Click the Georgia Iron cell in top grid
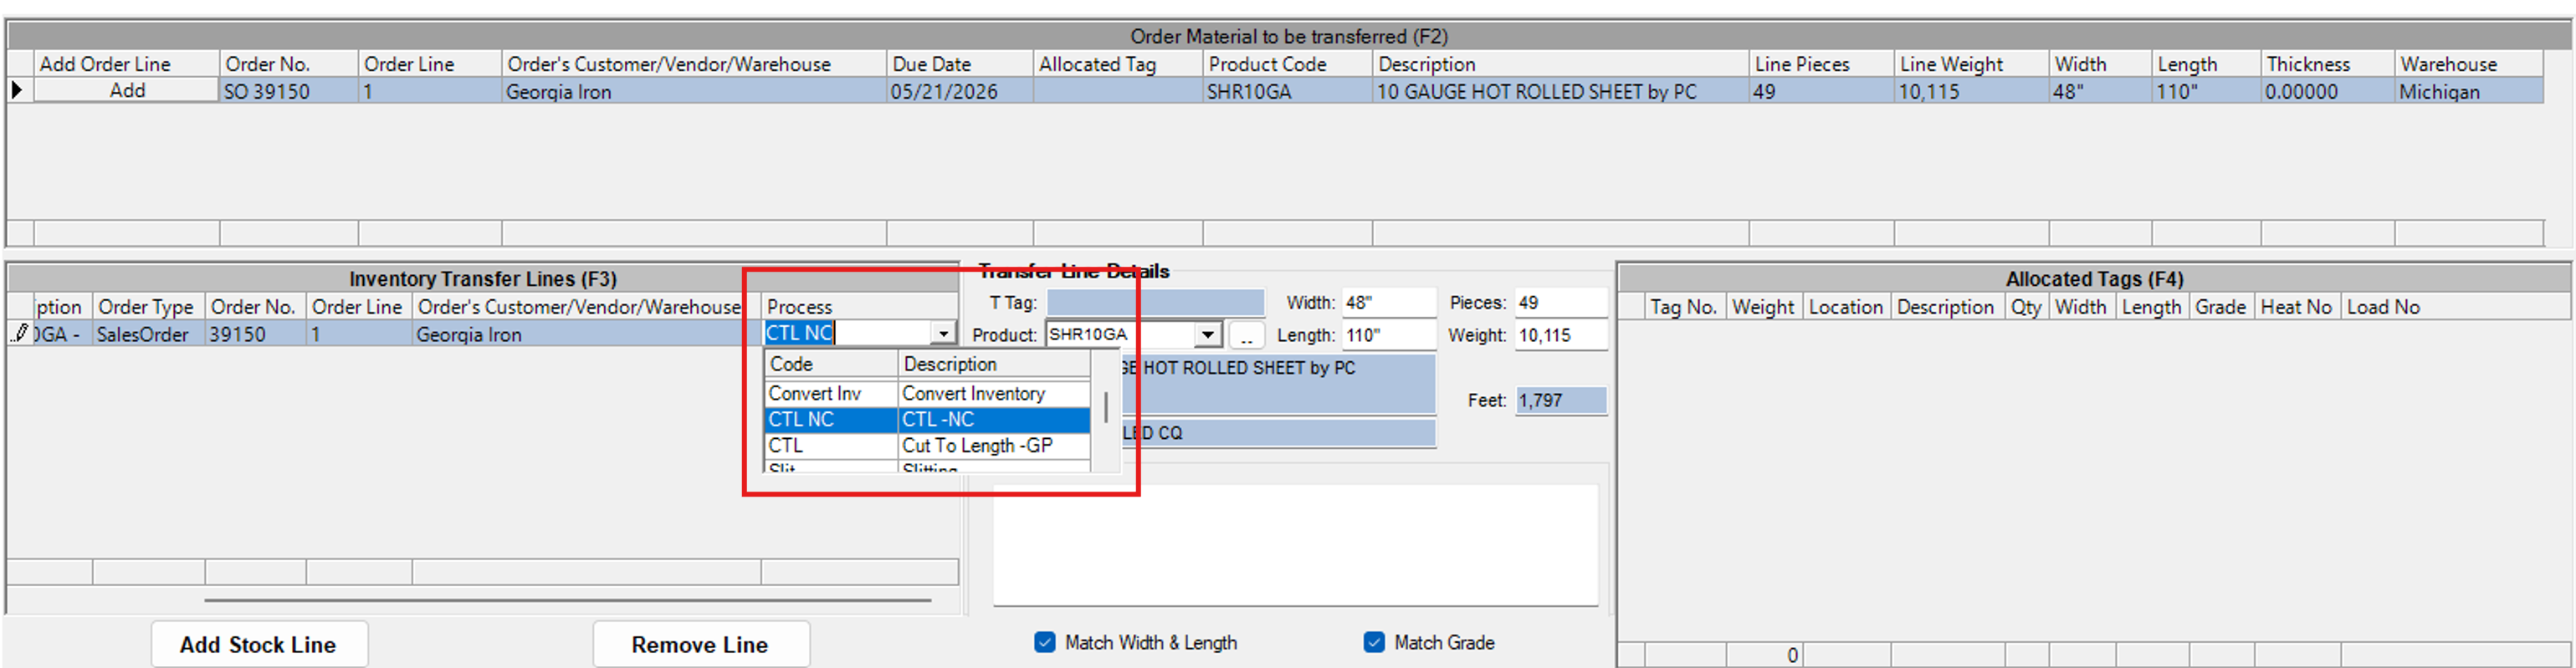The image size is (2576, 668). (693, 91)
